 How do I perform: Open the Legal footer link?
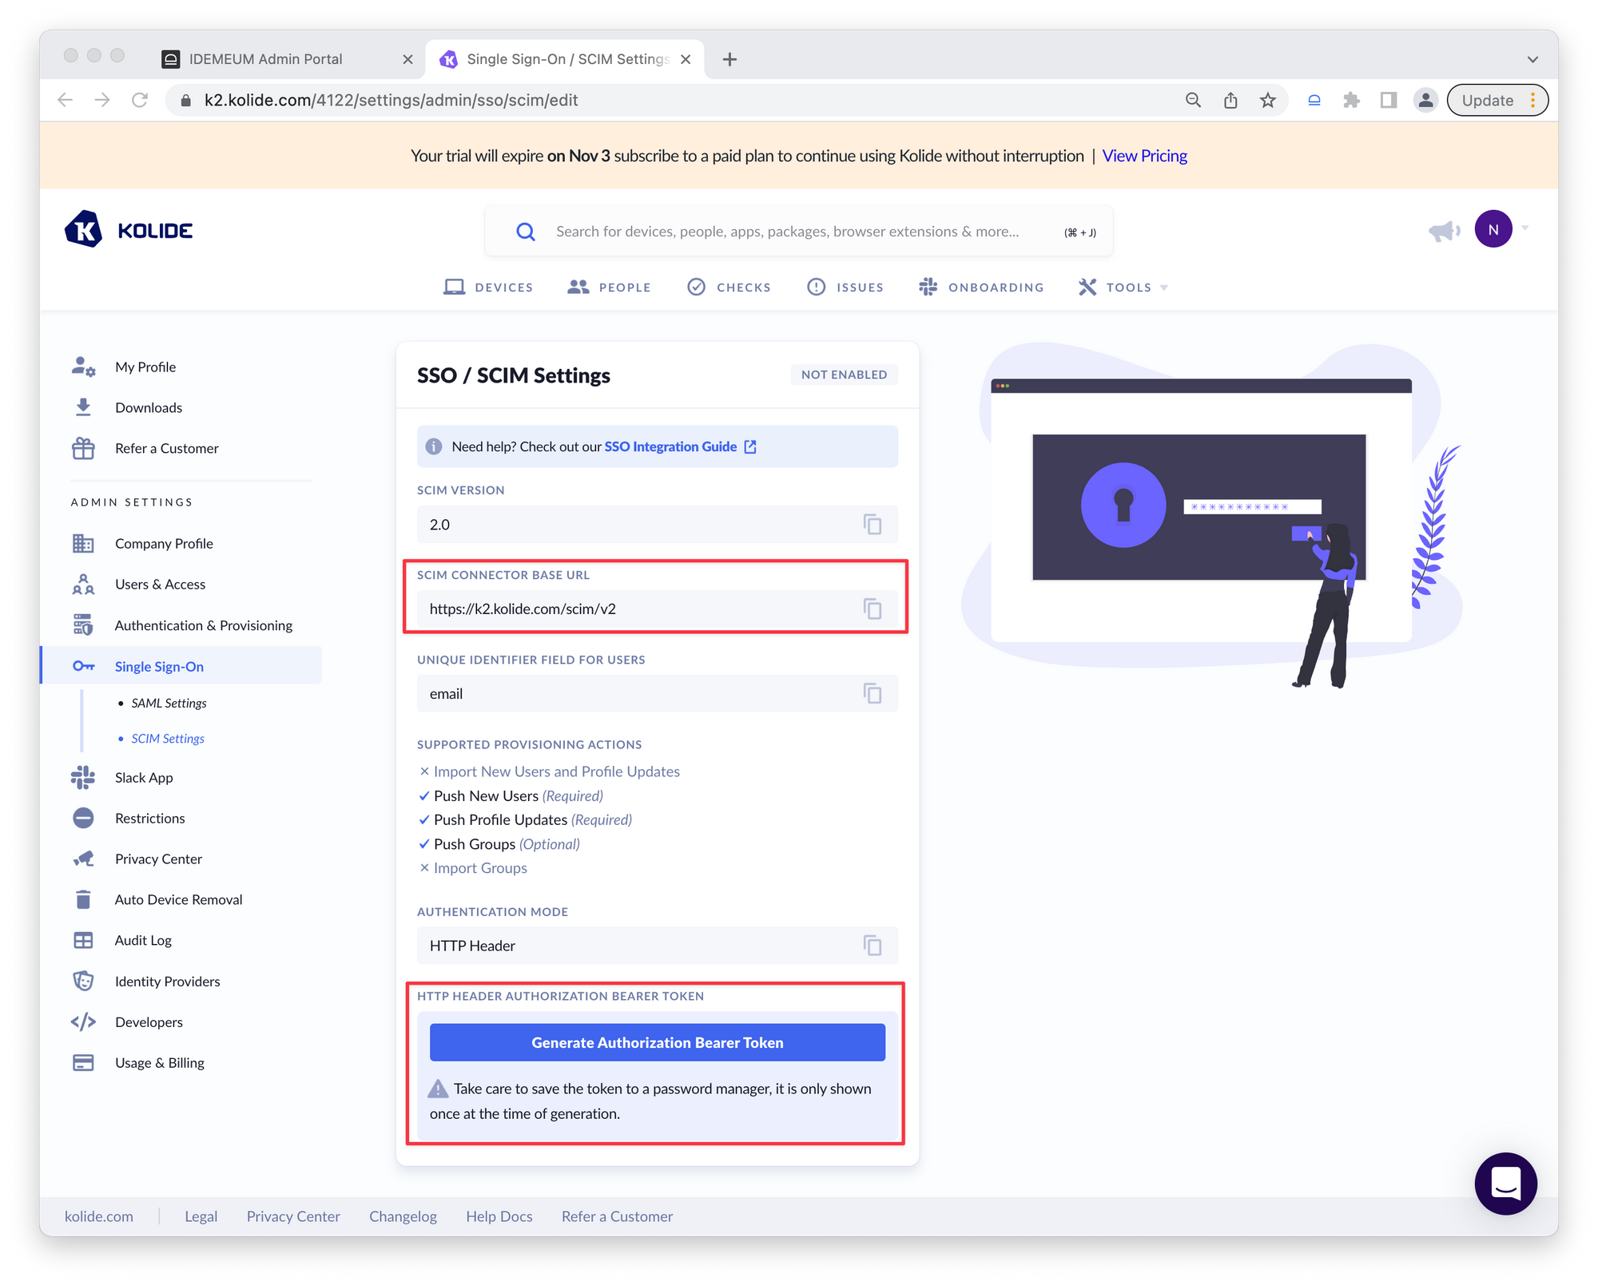click(x=201, y=1216)
